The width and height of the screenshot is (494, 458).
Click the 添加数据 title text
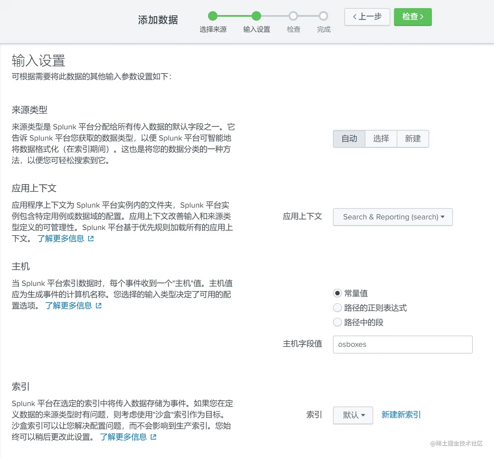(158, 20)
